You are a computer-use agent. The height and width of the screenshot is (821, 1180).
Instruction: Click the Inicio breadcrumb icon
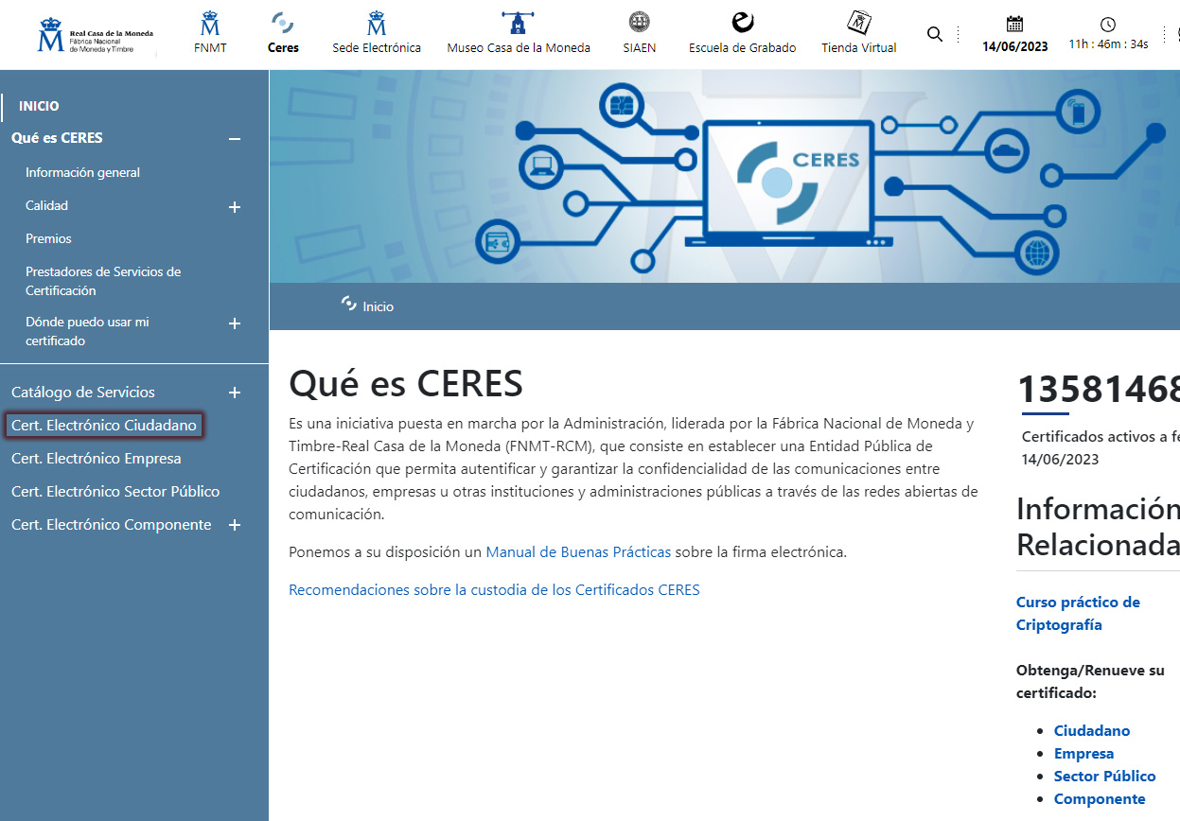[349, 304]
